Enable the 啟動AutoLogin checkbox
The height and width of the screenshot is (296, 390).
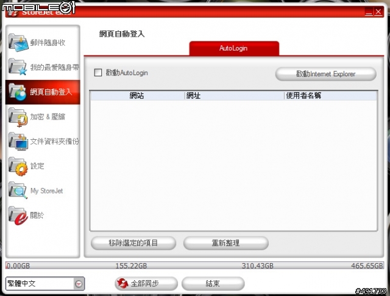[98, 73]
